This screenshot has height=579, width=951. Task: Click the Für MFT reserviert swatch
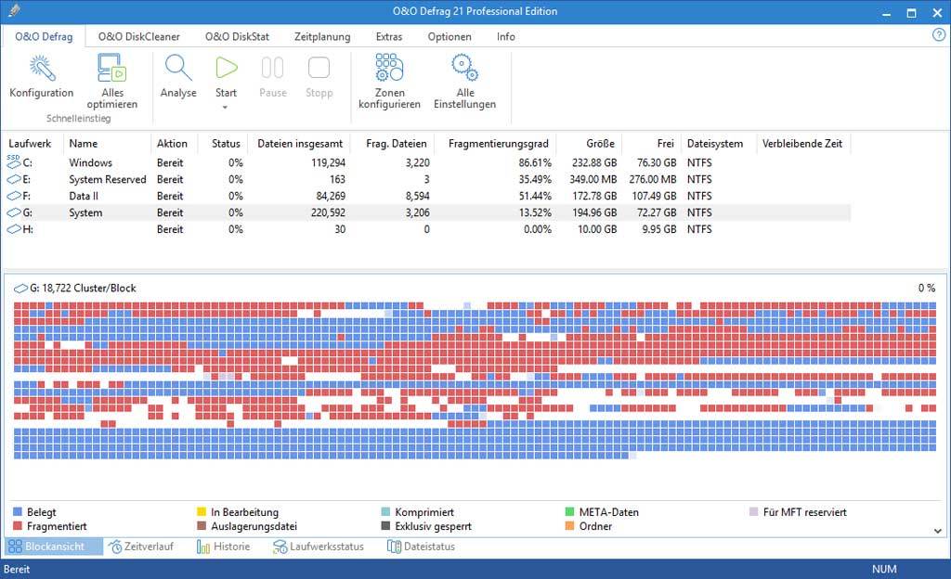754,512
